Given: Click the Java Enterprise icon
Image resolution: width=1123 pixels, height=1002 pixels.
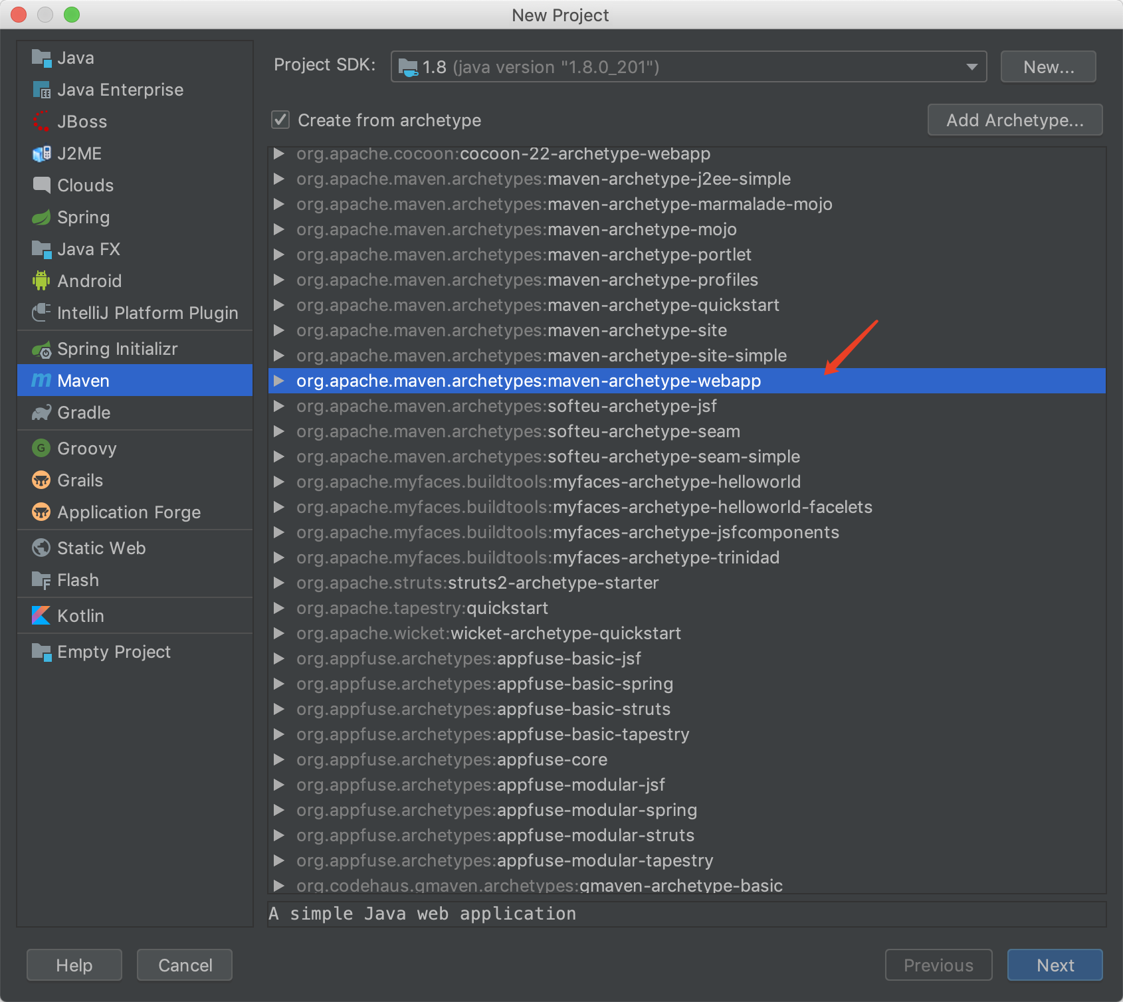Looking at the screenshot, I should pyautogui.click(x=41, y=90).
